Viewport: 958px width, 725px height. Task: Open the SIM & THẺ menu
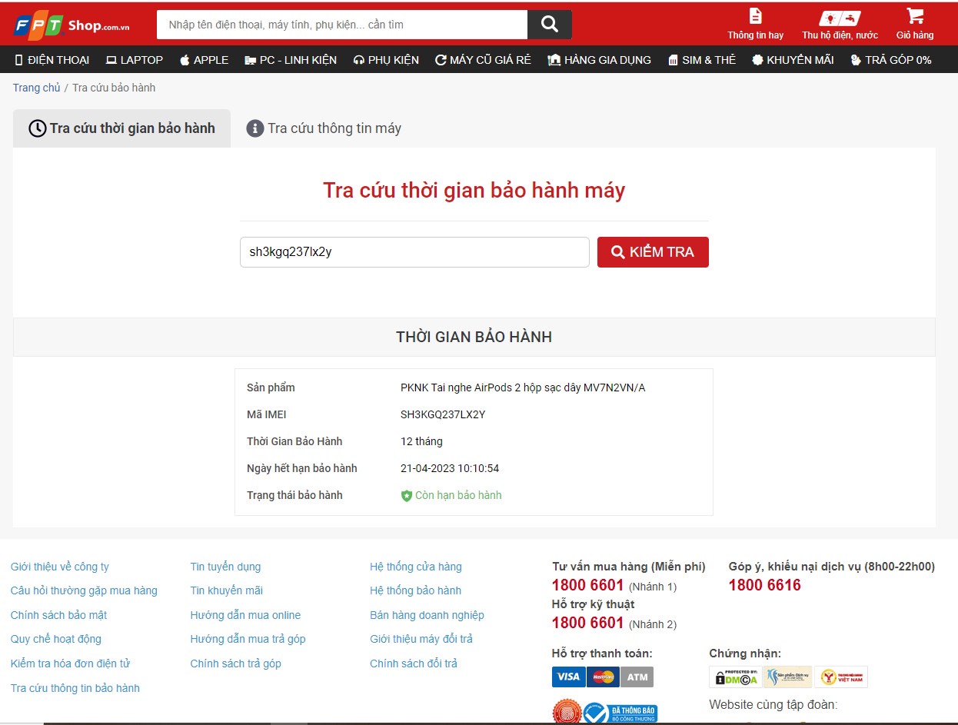pyautogui.click(x=702, y=60)
